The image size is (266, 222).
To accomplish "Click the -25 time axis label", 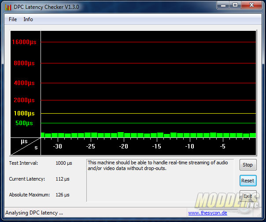I will click(x=90, y=146).
